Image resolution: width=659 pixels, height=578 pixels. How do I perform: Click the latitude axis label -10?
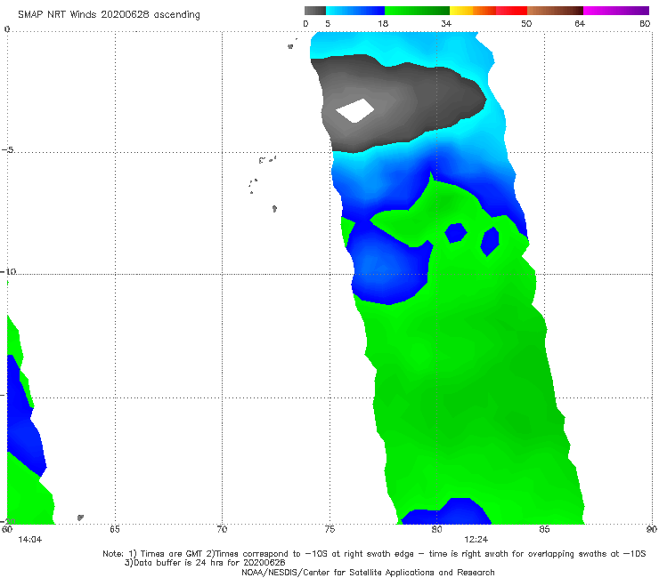pyautogui.click(x=8, y=271)
